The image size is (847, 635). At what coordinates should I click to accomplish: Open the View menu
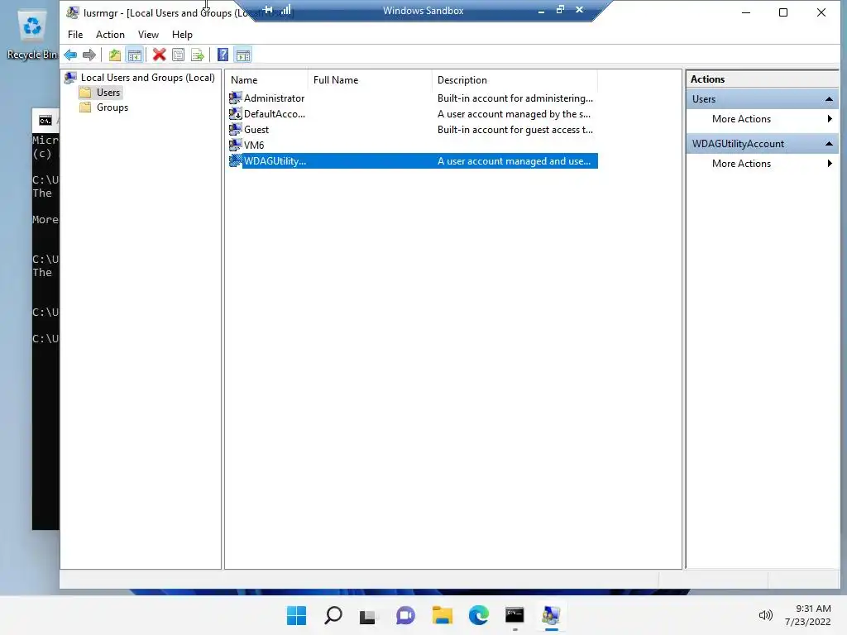(x=148, y=35)
